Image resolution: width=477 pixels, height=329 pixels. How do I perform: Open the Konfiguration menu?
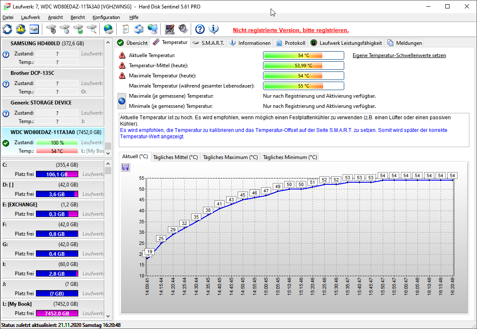point(106,17)
